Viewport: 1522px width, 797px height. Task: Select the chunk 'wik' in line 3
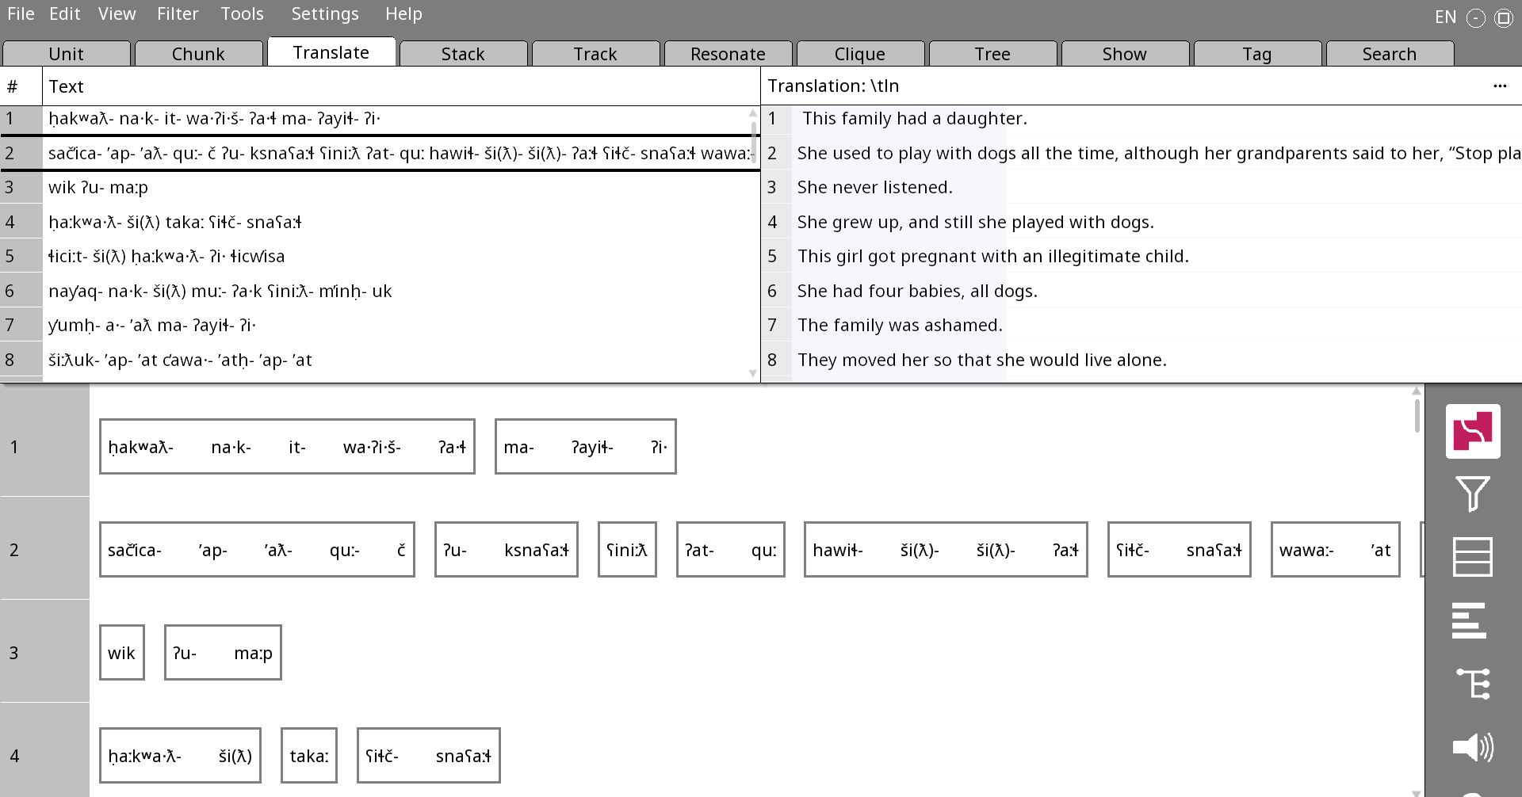point(122,653)
